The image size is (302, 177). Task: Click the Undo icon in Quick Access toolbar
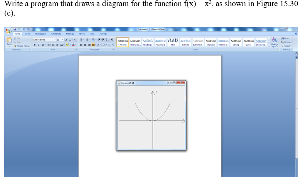click(19, 29)
